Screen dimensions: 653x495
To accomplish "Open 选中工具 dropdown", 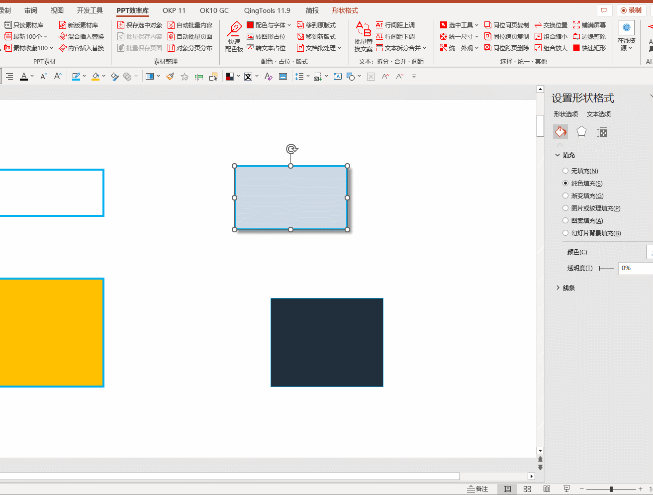I will click(x=459, y=25).
